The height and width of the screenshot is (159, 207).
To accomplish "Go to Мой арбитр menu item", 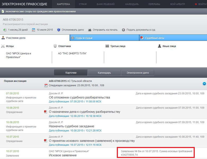I will coord(178,4).
